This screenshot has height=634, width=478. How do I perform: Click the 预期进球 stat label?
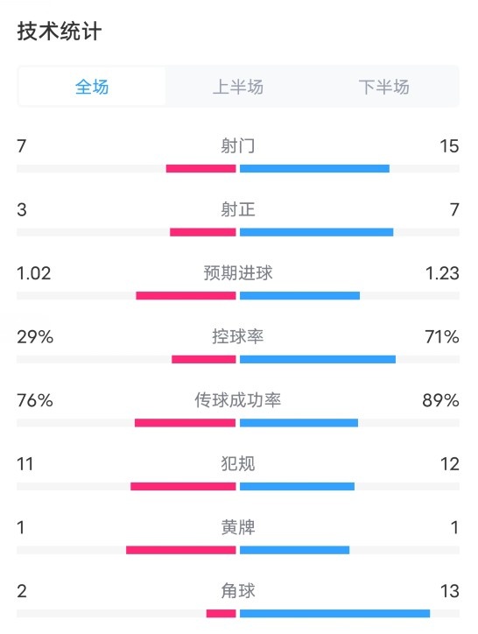tap(238, 273)
